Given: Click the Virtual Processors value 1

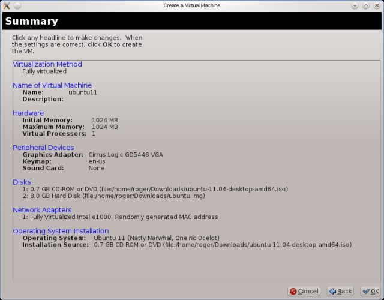Looking at the screenshot, I should [94, 134].
